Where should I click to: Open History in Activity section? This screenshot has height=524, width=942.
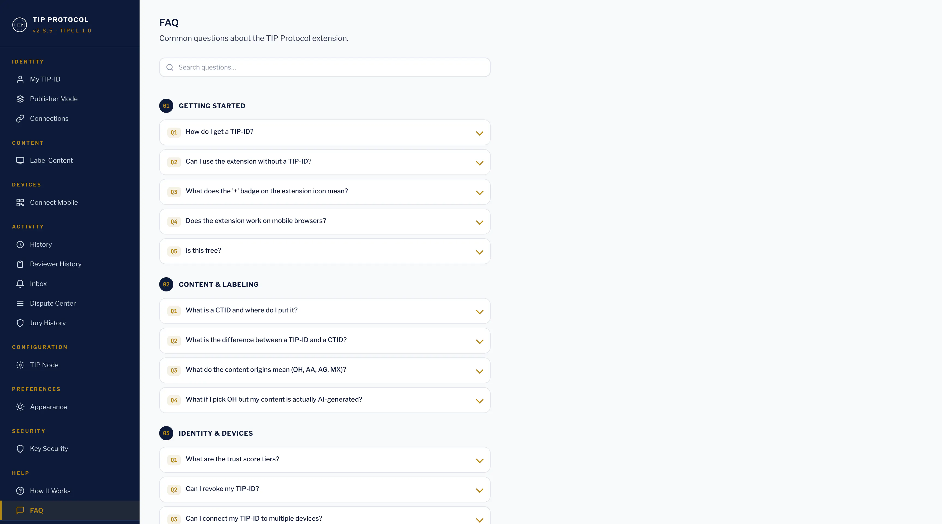[x=70, y=245]
